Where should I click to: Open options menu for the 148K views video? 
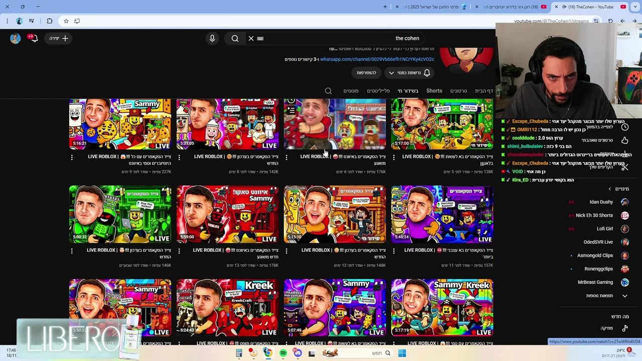pos(286,251)
